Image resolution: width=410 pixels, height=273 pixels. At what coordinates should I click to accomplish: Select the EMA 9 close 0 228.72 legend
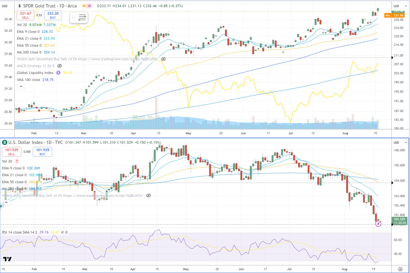pos(35,32)
